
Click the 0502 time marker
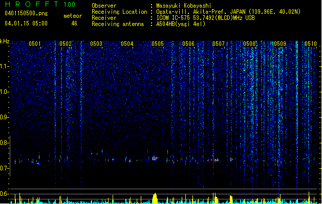coord(66,44)
